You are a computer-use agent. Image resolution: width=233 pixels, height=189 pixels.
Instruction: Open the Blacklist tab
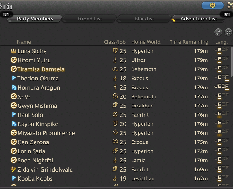pos(144,19)
